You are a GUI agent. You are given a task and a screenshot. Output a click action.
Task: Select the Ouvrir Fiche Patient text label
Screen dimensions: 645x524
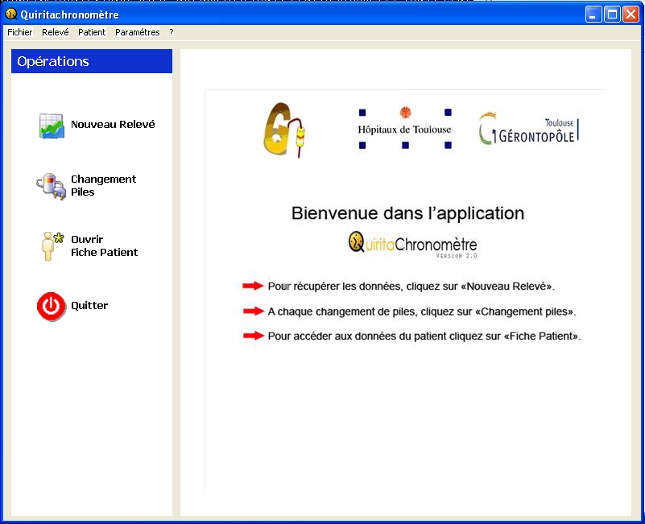point(104,245)
